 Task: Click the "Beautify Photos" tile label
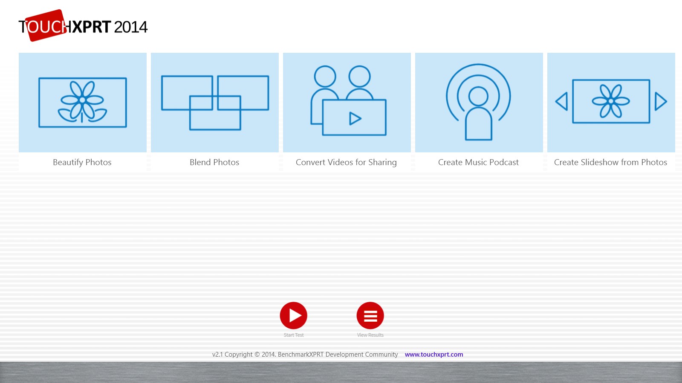(x=82, y=162)
